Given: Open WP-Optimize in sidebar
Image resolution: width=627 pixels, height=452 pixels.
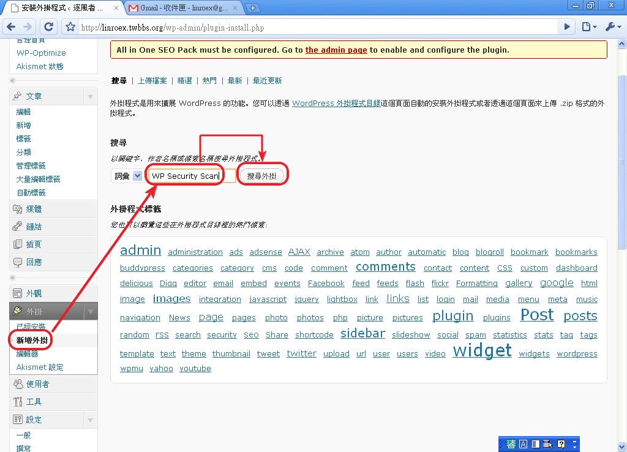Looking at the screenshot, I should [41, 53].
